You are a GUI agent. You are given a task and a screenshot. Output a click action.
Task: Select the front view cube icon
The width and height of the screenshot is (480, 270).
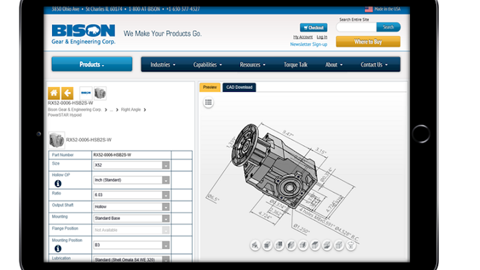[x=267, y=245]
